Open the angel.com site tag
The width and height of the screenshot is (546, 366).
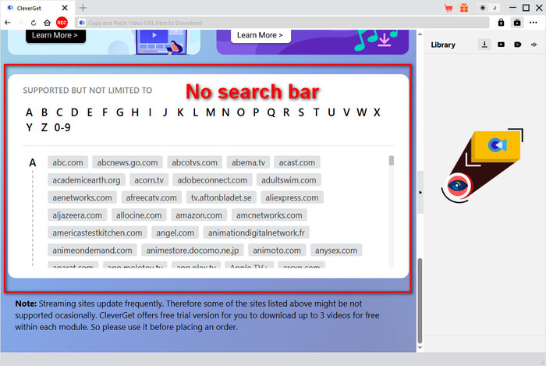[175, 233]
